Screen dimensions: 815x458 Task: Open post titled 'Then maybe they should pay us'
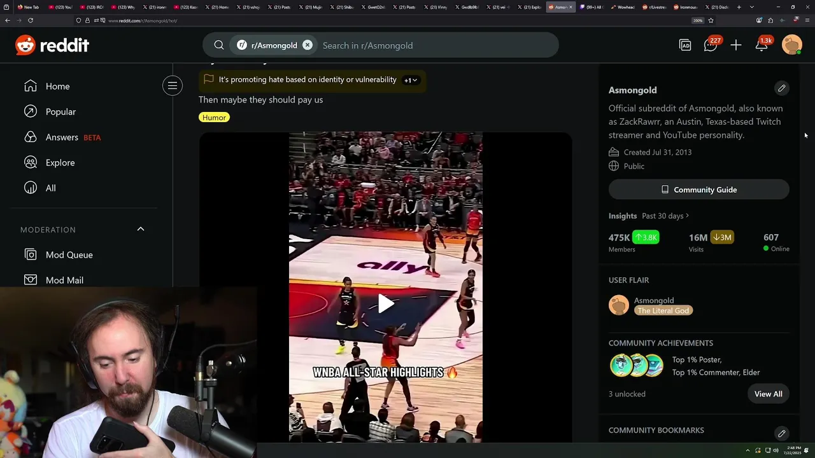pos(260,99)
